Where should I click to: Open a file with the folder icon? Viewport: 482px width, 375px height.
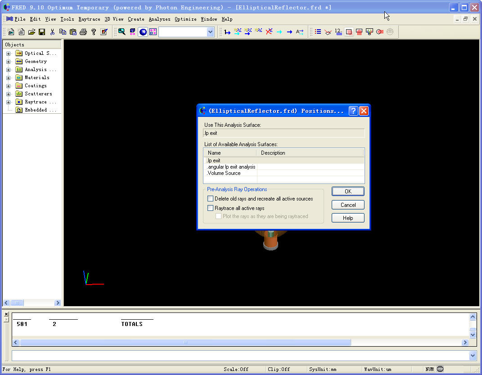32,31
